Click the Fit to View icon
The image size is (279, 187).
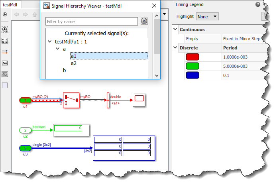(5, 41)
